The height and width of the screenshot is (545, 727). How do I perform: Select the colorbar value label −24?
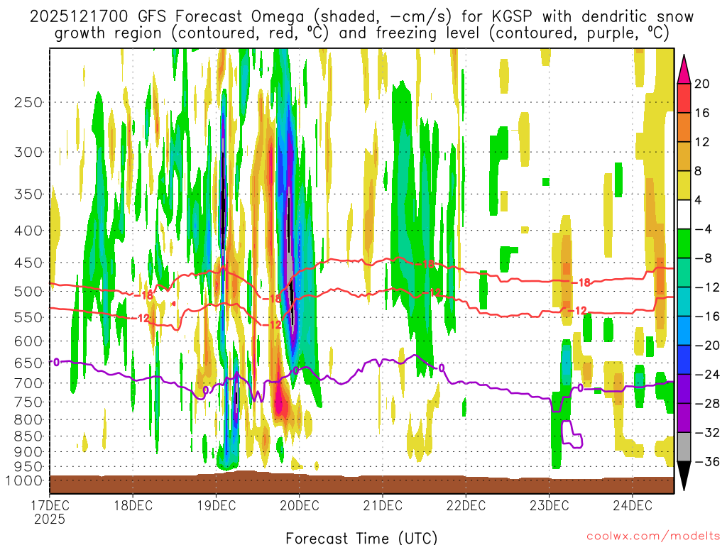(707, 375)
